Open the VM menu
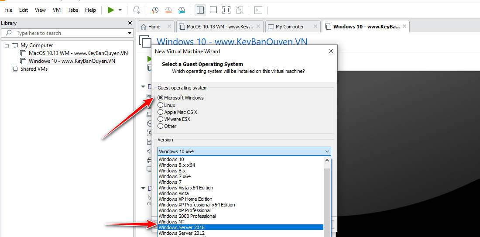The image size is (480, 237). (x=57, y=10)
